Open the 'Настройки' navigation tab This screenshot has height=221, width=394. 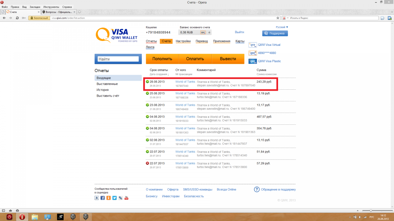[x=183, y=41]
